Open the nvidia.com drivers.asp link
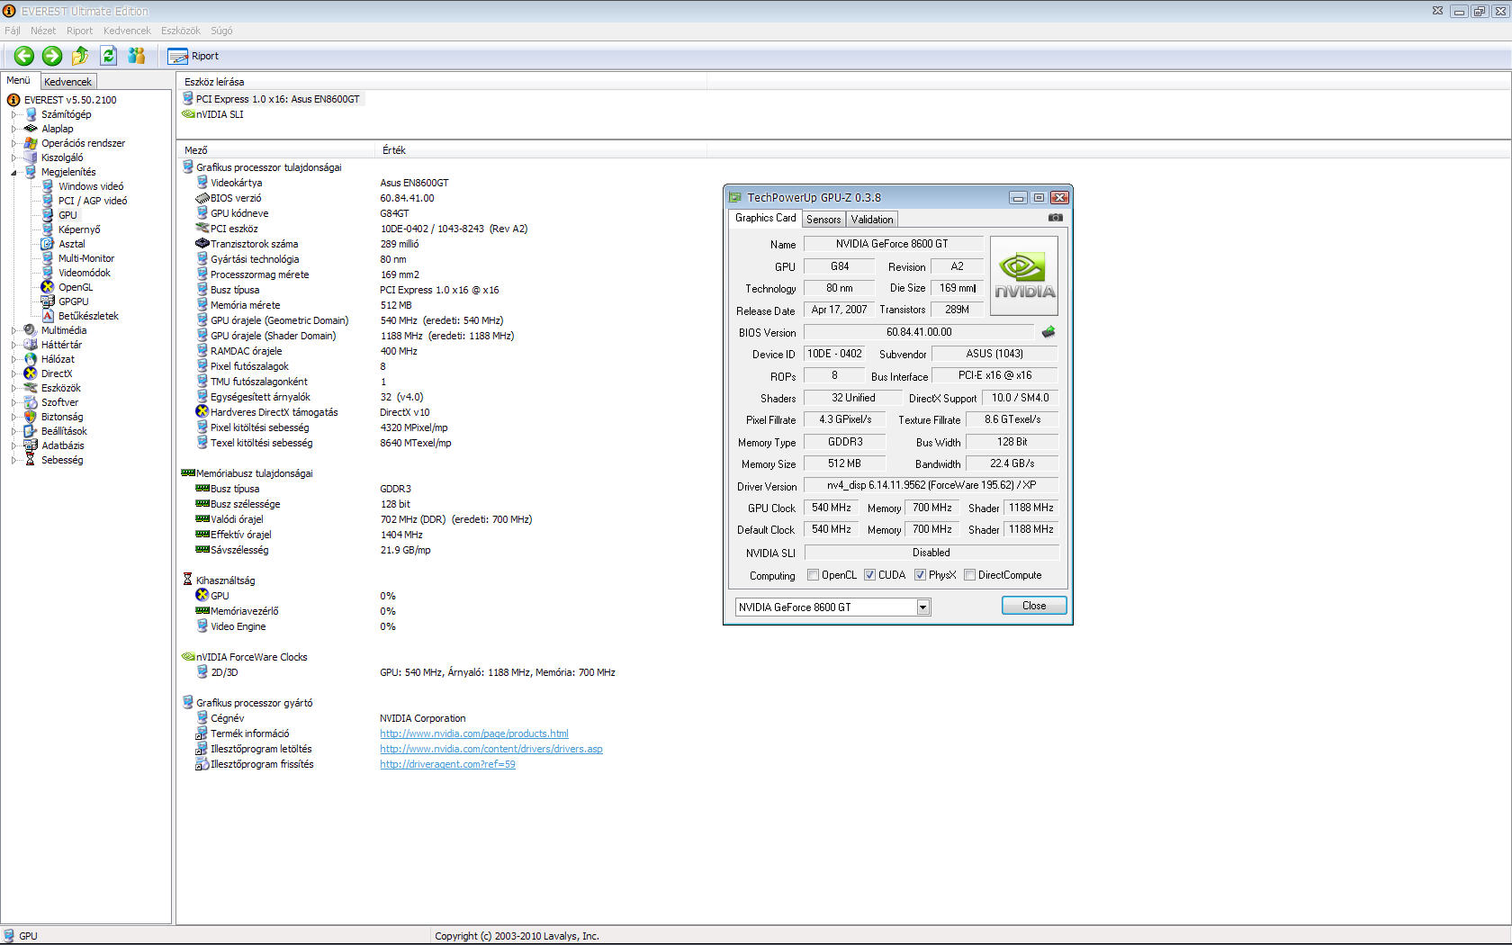1512x945 pixels. click(x=491, y=749)
